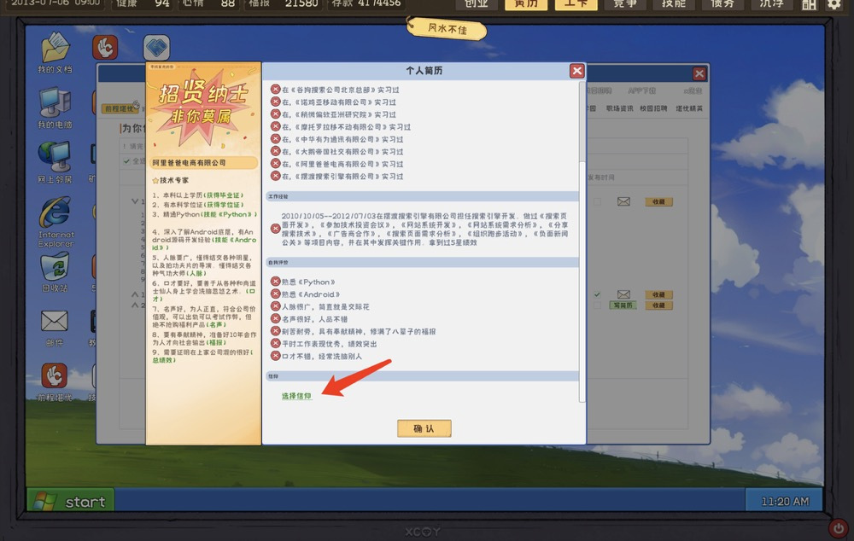854x541 pixels.
Task: Tick the checkbox beside the 写简历 button
Action: (598, 305)
